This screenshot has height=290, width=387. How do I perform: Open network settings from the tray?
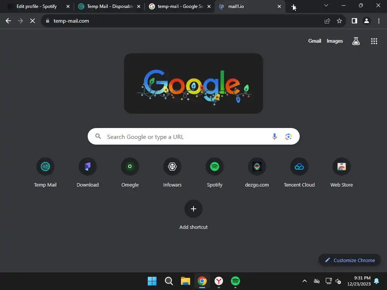click(328, 281)
